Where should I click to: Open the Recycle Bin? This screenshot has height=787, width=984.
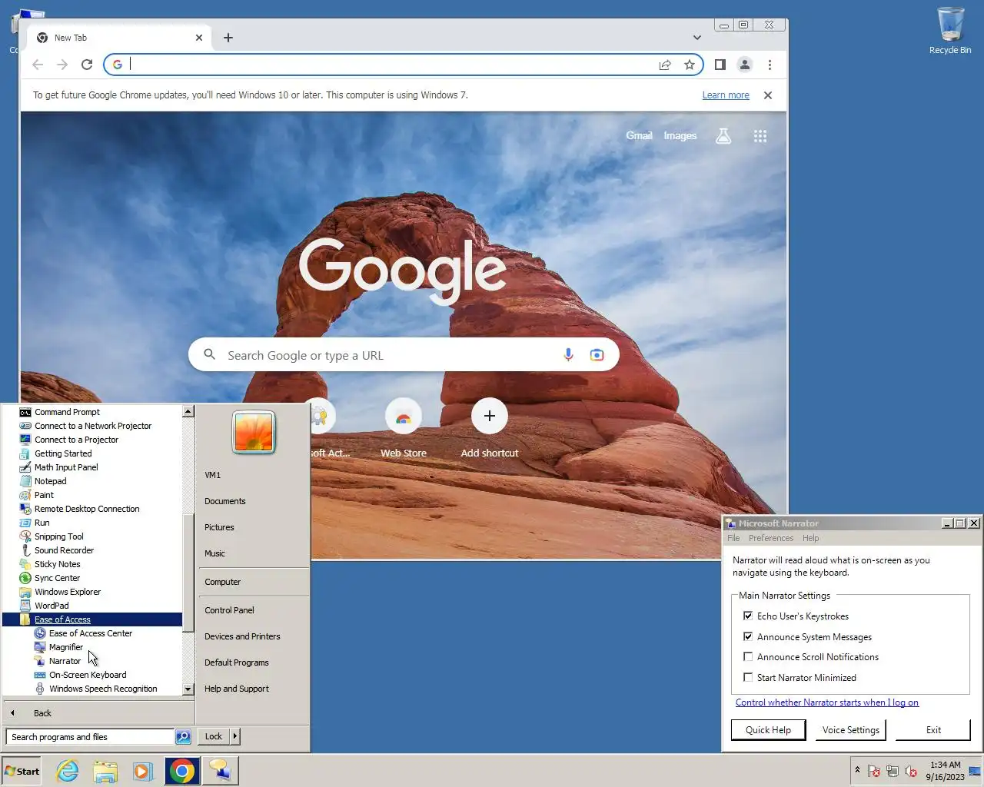click(950, 31)
